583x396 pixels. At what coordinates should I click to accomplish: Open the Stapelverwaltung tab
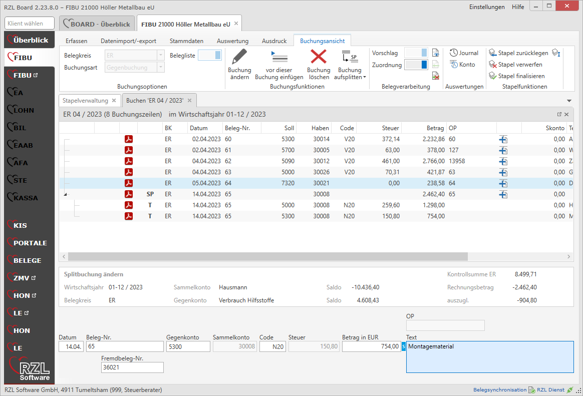point(86,100)
